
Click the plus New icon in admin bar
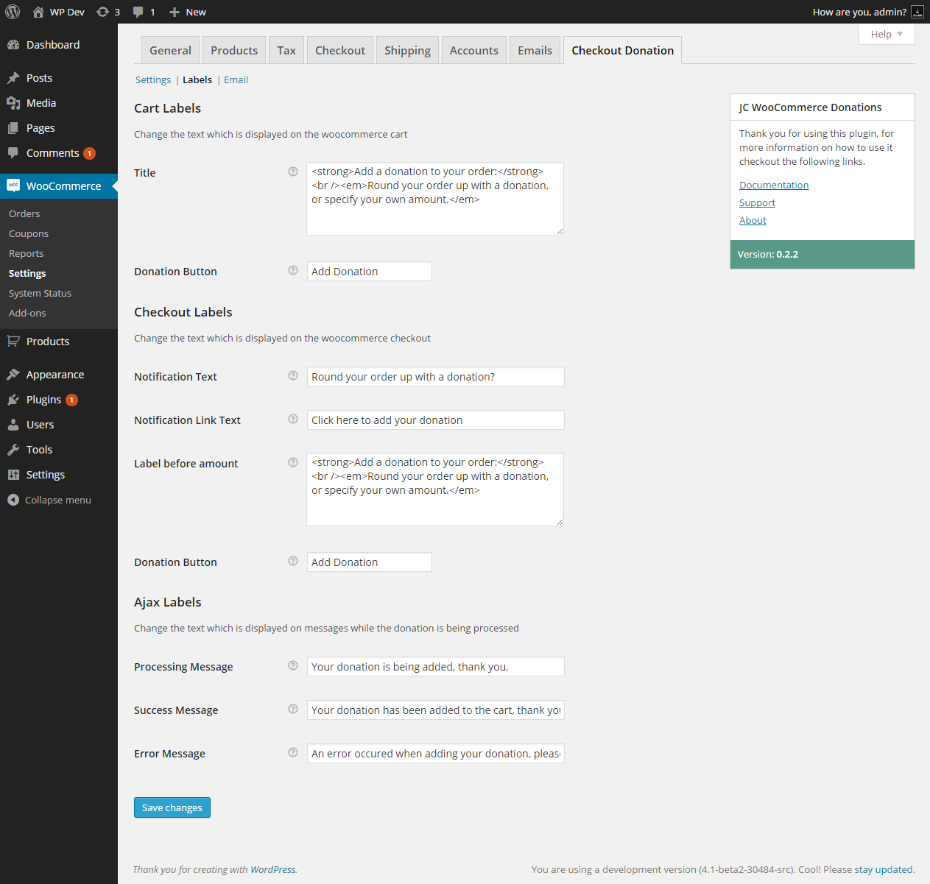pos(175,12)
